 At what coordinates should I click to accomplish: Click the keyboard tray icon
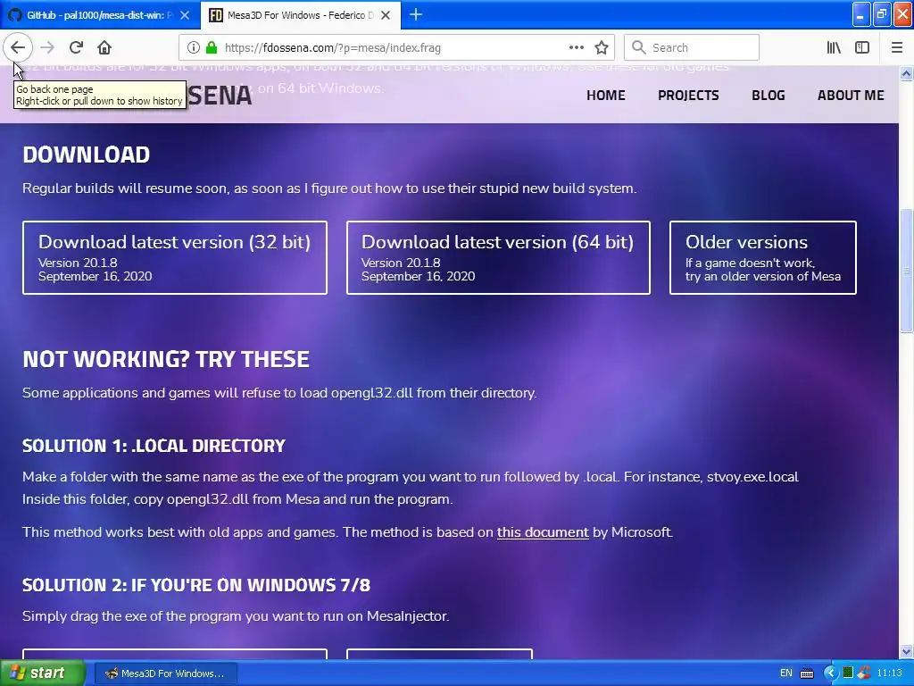click(807, 673)
